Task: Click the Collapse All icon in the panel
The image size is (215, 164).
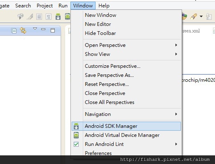Action: [14, 31]
